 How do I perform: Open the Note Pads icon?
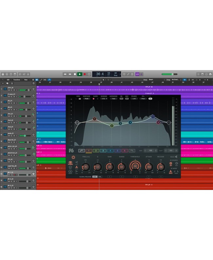pos(203,74)
